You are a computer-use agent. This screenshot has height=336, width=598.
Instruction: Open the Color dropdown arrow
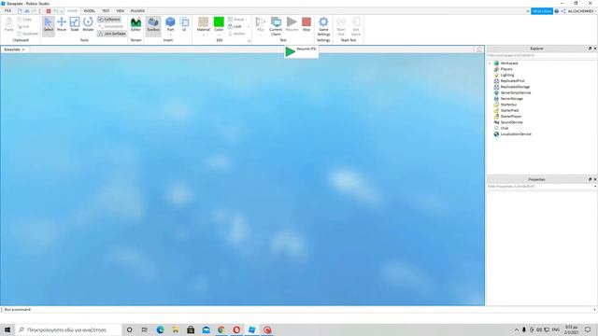[219, 35]
